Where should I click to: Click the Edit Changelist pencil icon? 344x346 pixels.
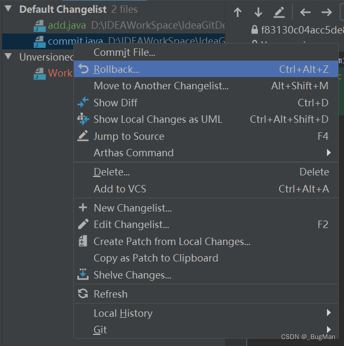pyautogui.click(x=83, y=224)
